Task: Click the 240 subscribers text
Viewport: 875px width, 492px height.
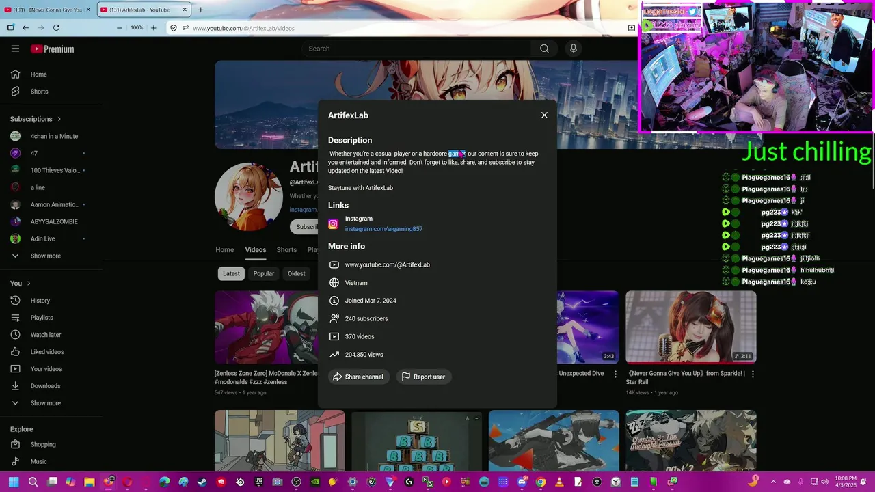Action: click(366, 318)
